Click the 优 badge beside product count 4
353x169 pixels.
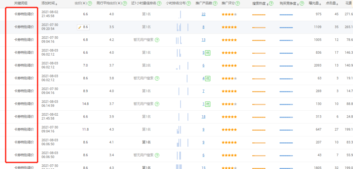click(x=208, y=79)
